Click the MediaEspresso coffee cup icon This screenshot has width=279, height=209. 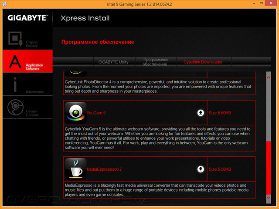[x=75, y=169]
